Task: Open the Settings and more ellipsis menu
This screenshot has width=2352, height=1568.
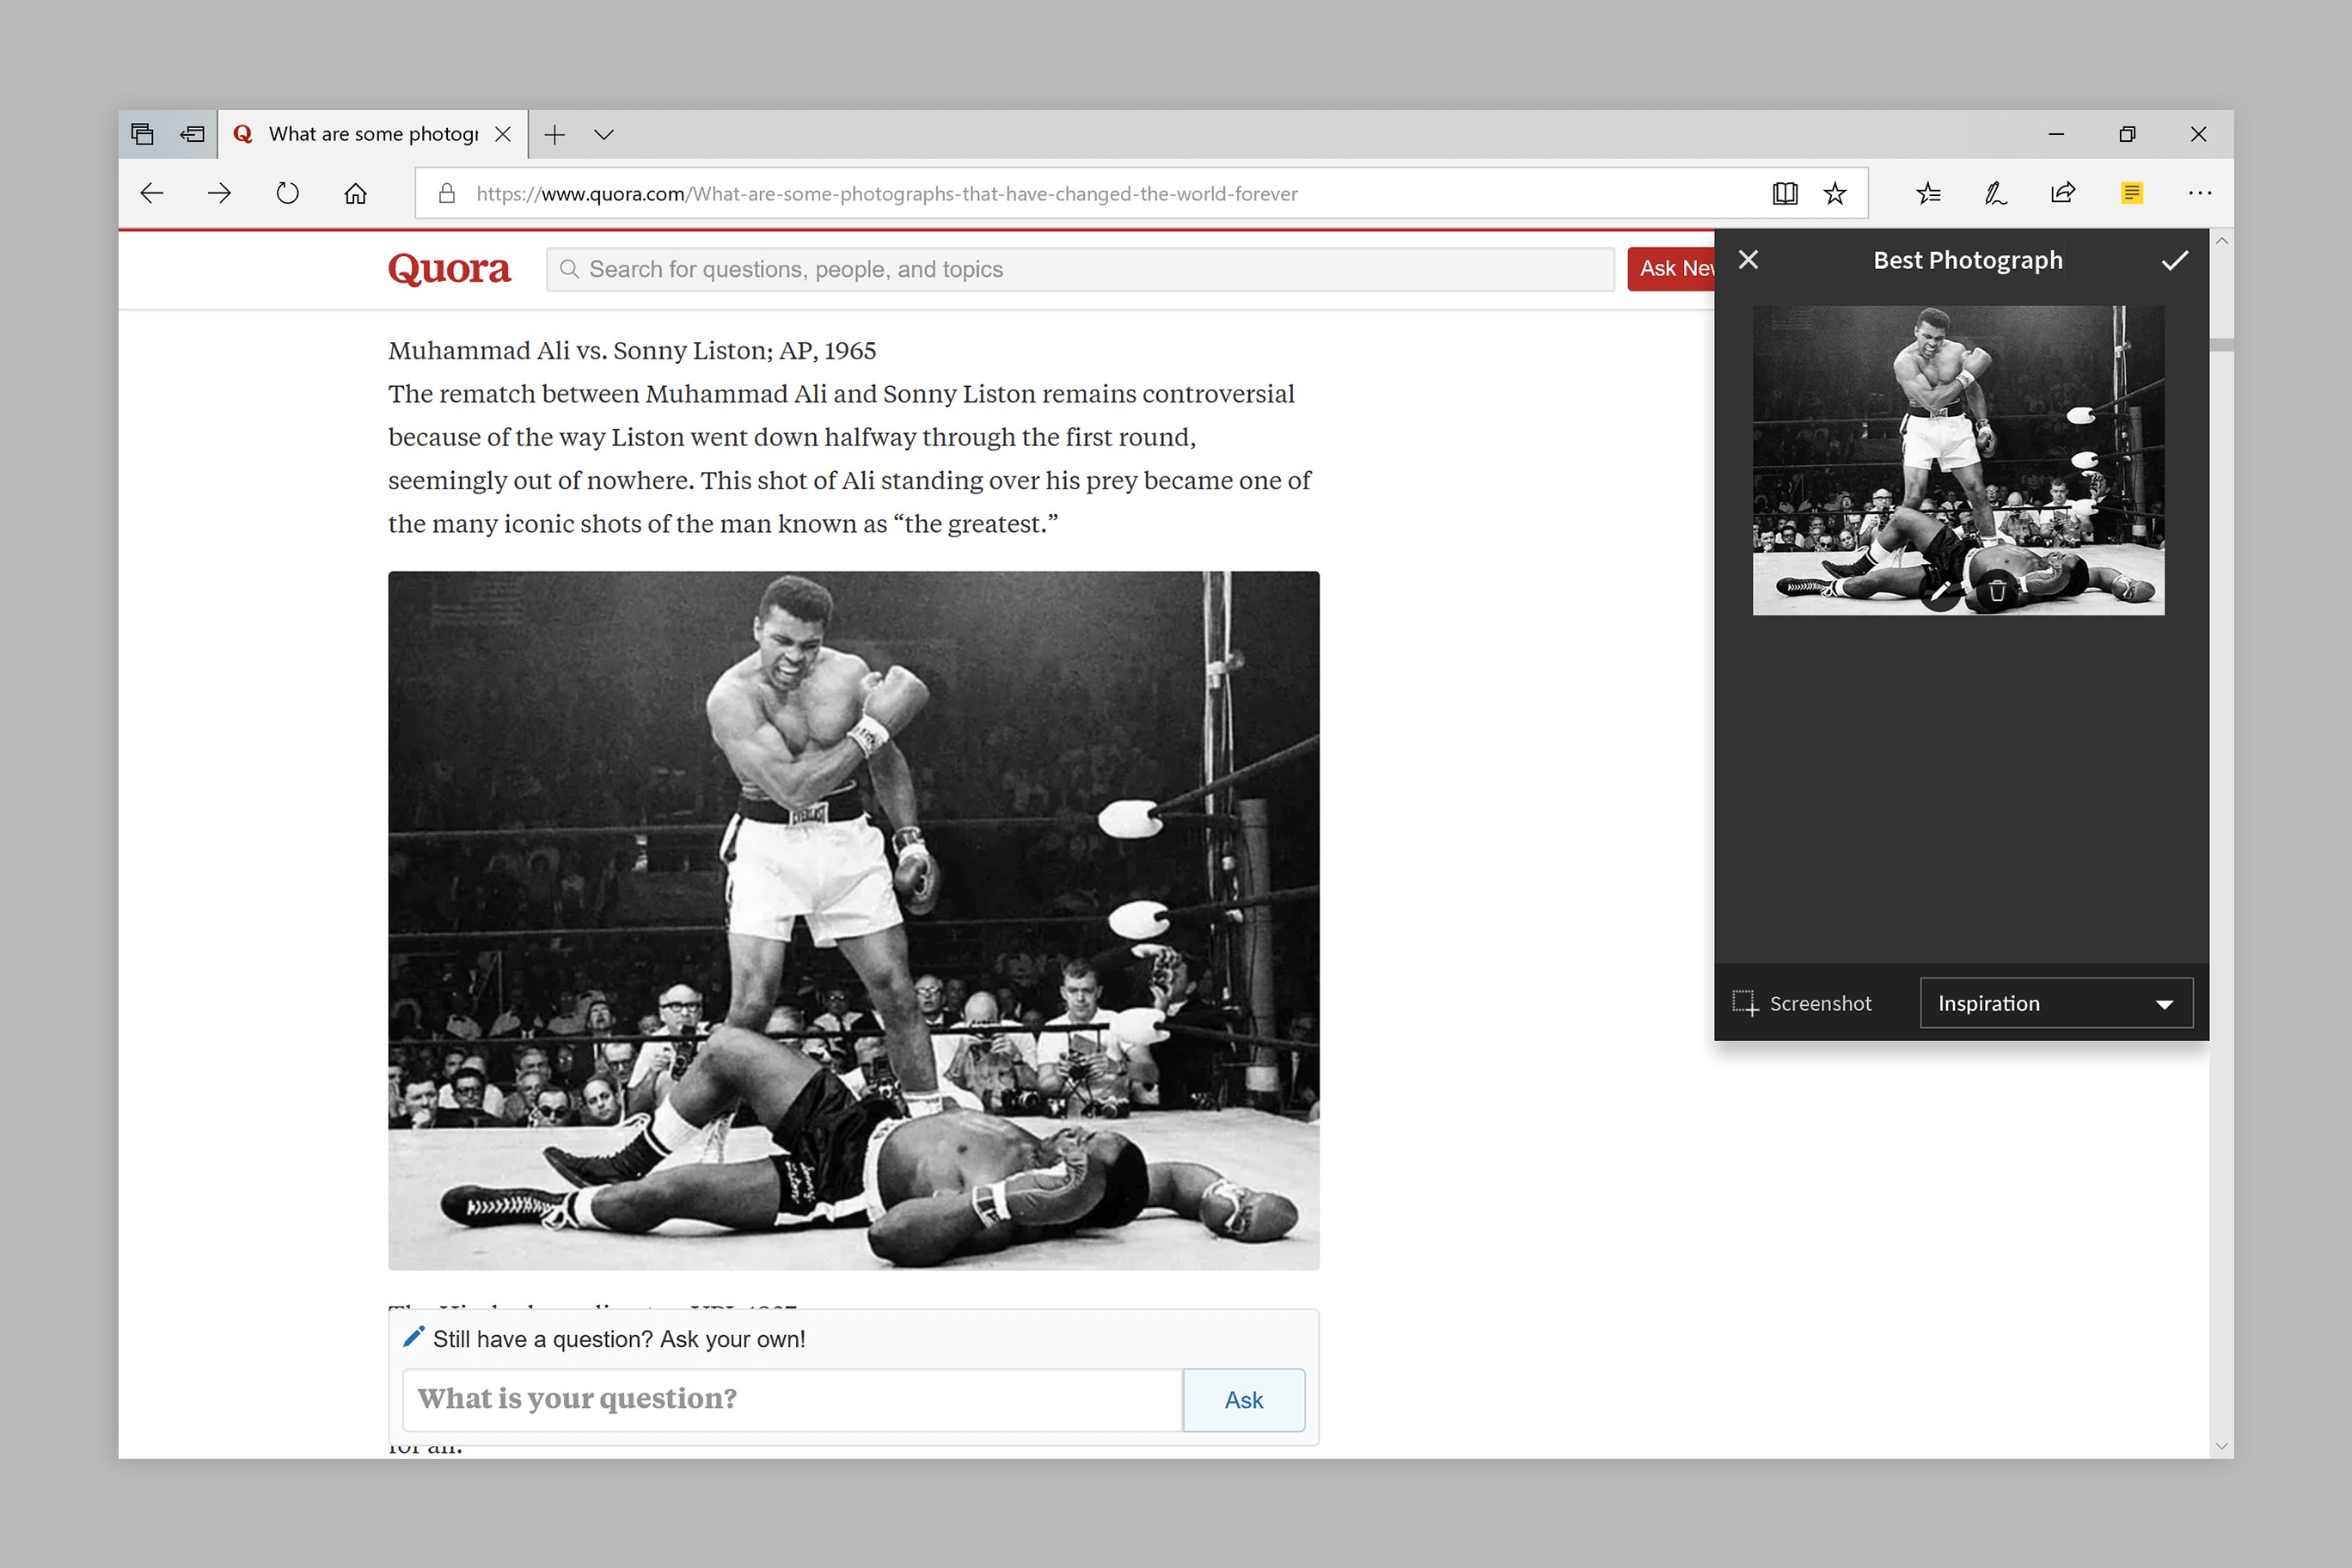Action: coord(2199,193)
